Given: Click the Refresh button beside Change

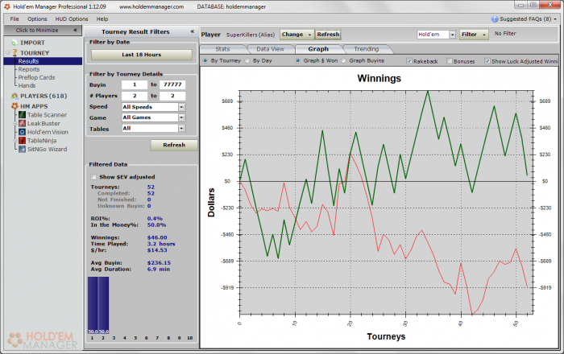Looking at the screenshot, I should point(328,35).
